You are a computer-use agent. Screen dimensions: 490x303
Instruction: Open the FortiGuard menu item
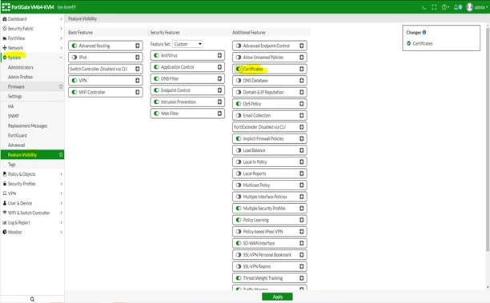pos(18,135)
